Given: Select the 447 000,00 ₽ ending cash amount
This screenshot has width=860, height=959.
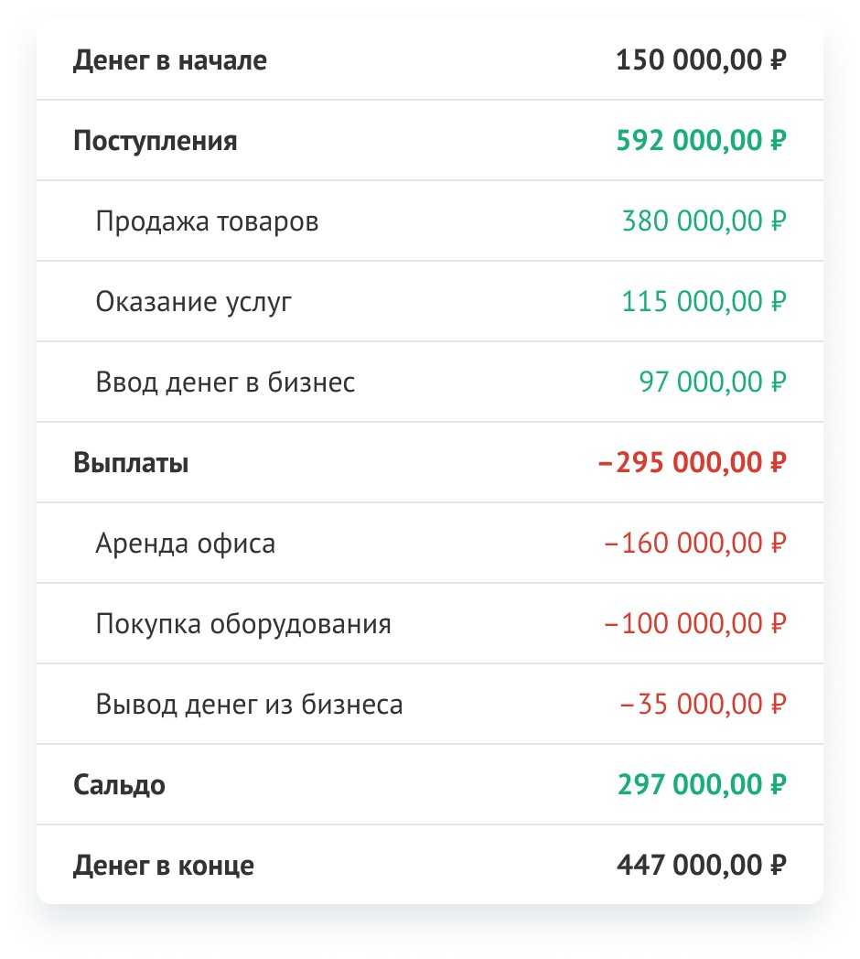Looking at the screenshot, I should tap(701, 867).
